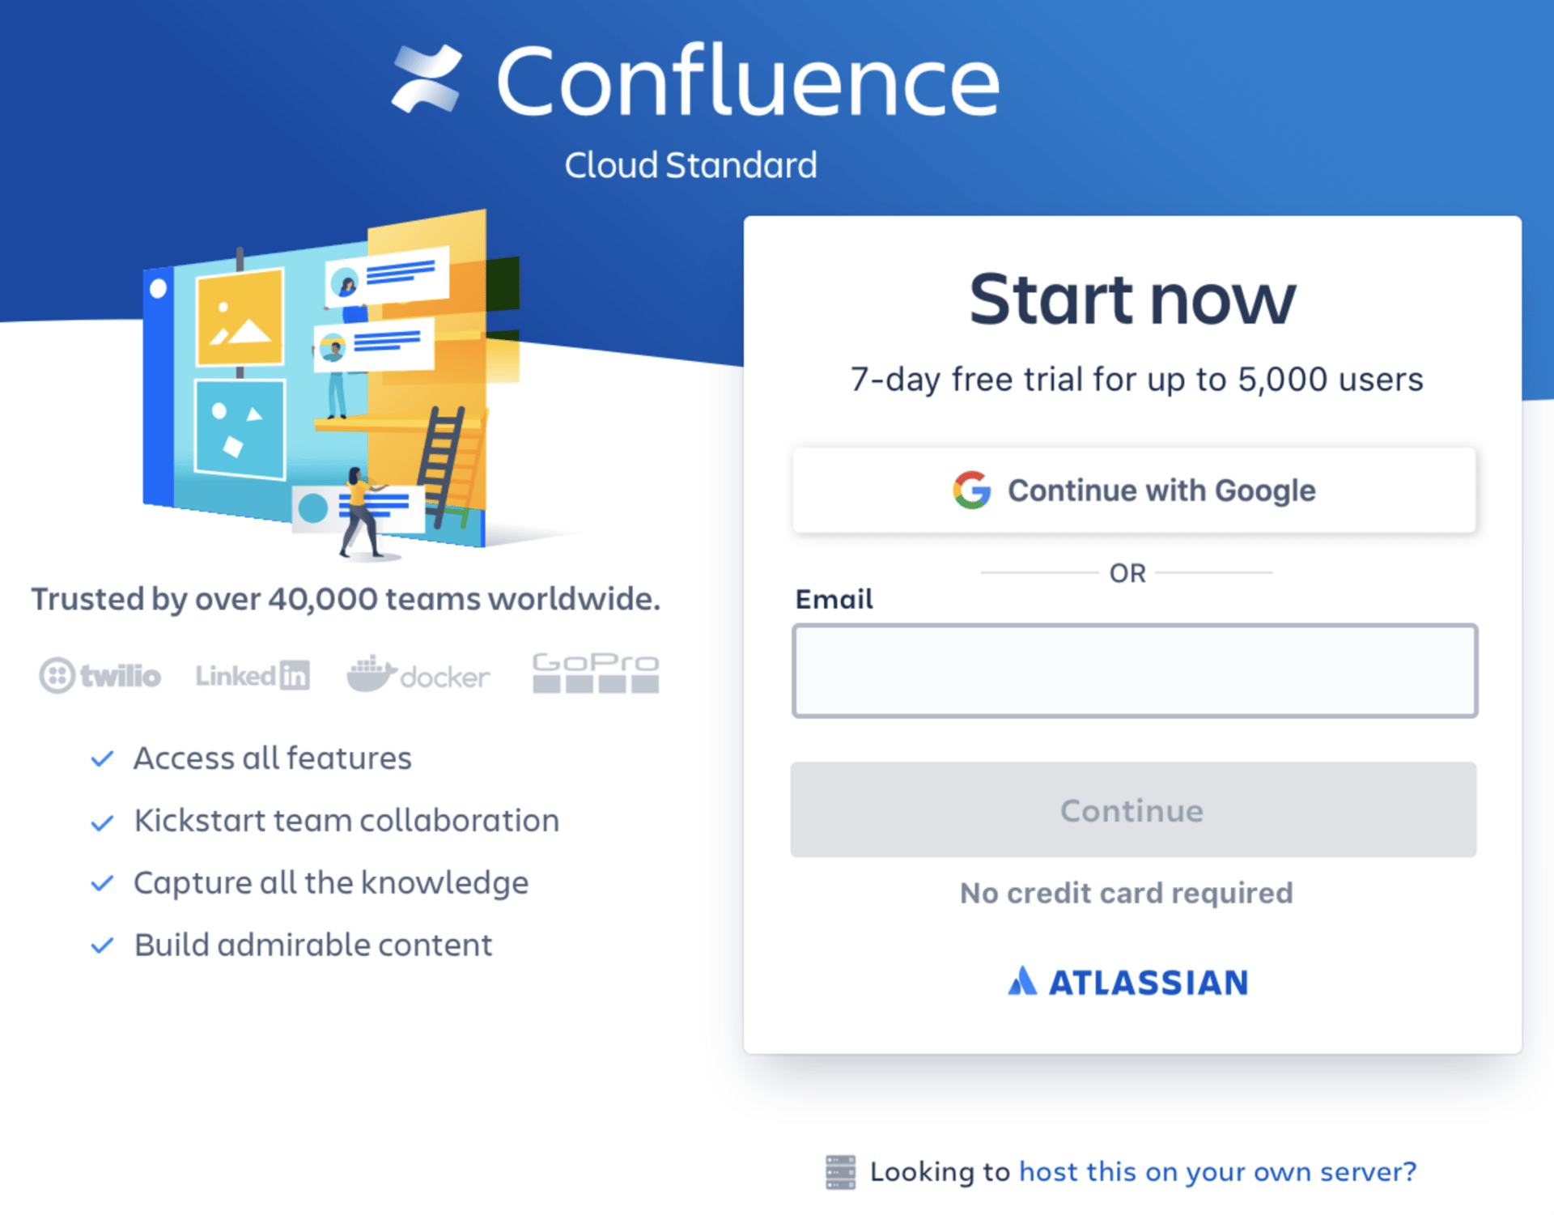The image size is (1554, 1215).
Task: Click the LinkedIn logo
Action: pyautogui.click(x=253, y=675)
